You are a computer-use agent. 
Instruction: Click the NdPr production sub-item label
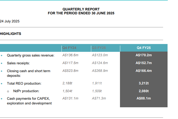tap(26, 91)
